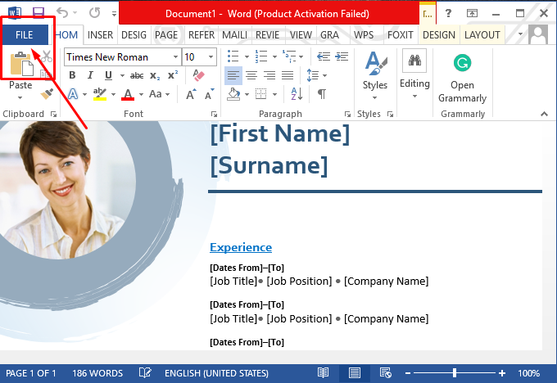
Task: Save the document from Quick Access Toolbar
Action: click(x=38, y=12)
